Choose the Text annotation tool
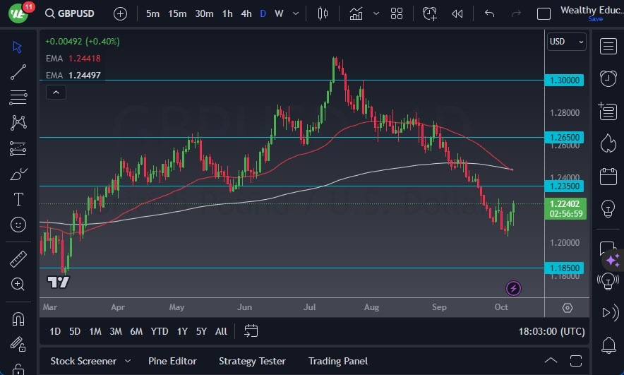Screen dimensions: 624x375 (18, 199)
